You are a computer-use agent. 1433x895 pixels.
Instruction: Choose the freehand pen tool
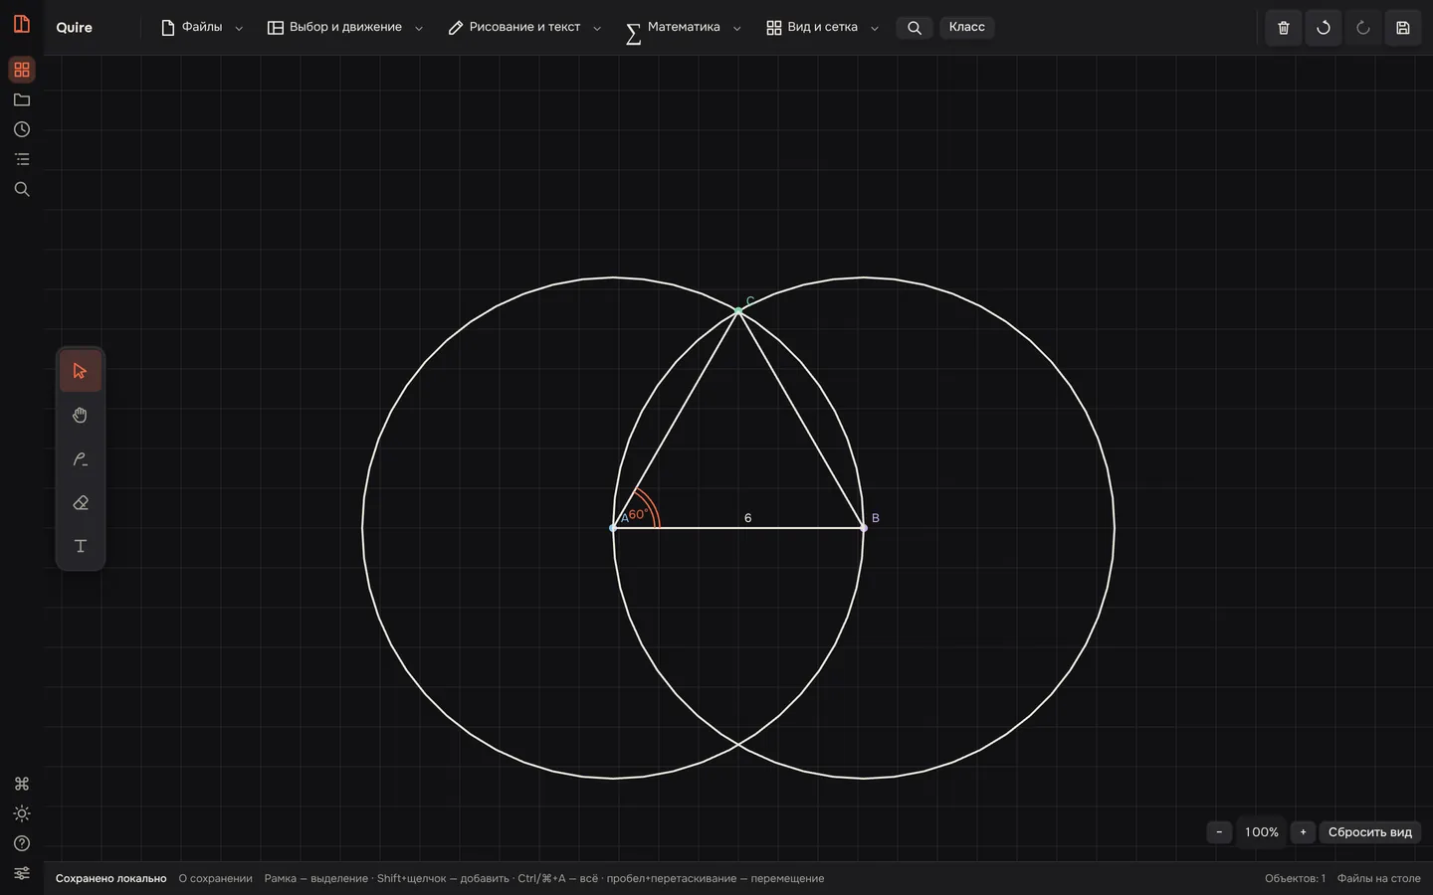(x=81, y=458)
